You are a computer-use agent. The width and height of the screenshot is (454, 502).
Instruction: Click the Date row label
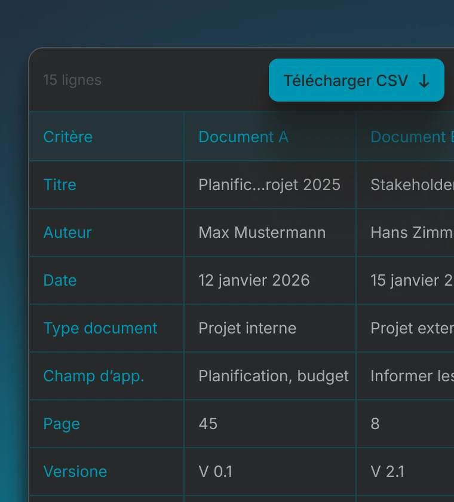pyautogui.click(x=60, y=280)
